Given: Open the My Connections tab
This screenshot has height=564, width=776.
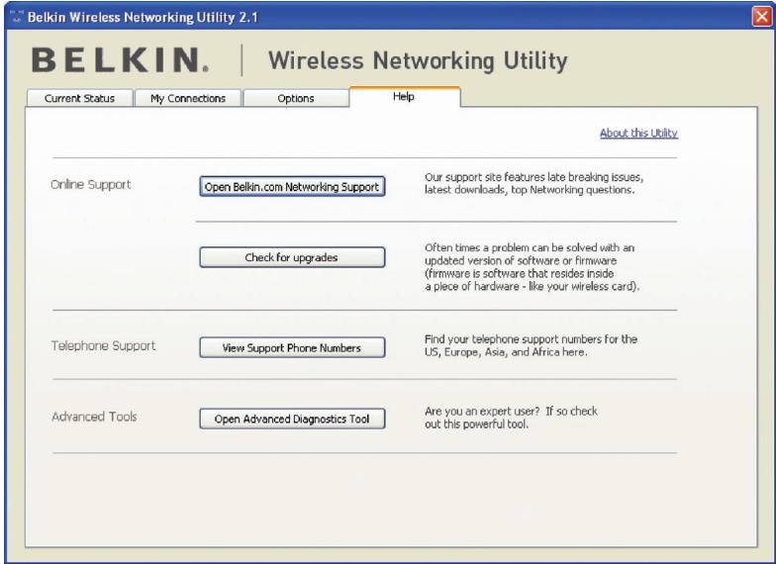Looking at the screenshot, I should (188, 98).
